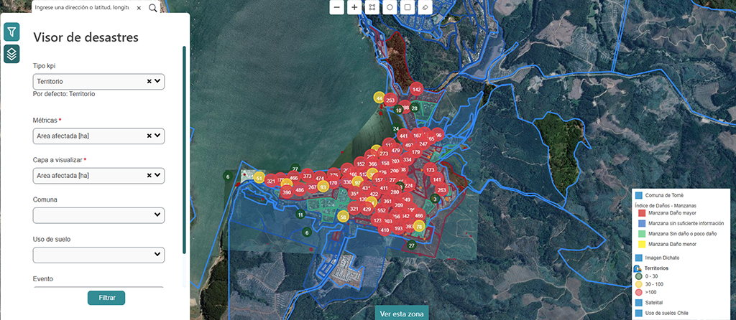The width and height of the screenshot is (736, 320).
Task: Open the filter panel funnel icon
Action: coord(11,32)
